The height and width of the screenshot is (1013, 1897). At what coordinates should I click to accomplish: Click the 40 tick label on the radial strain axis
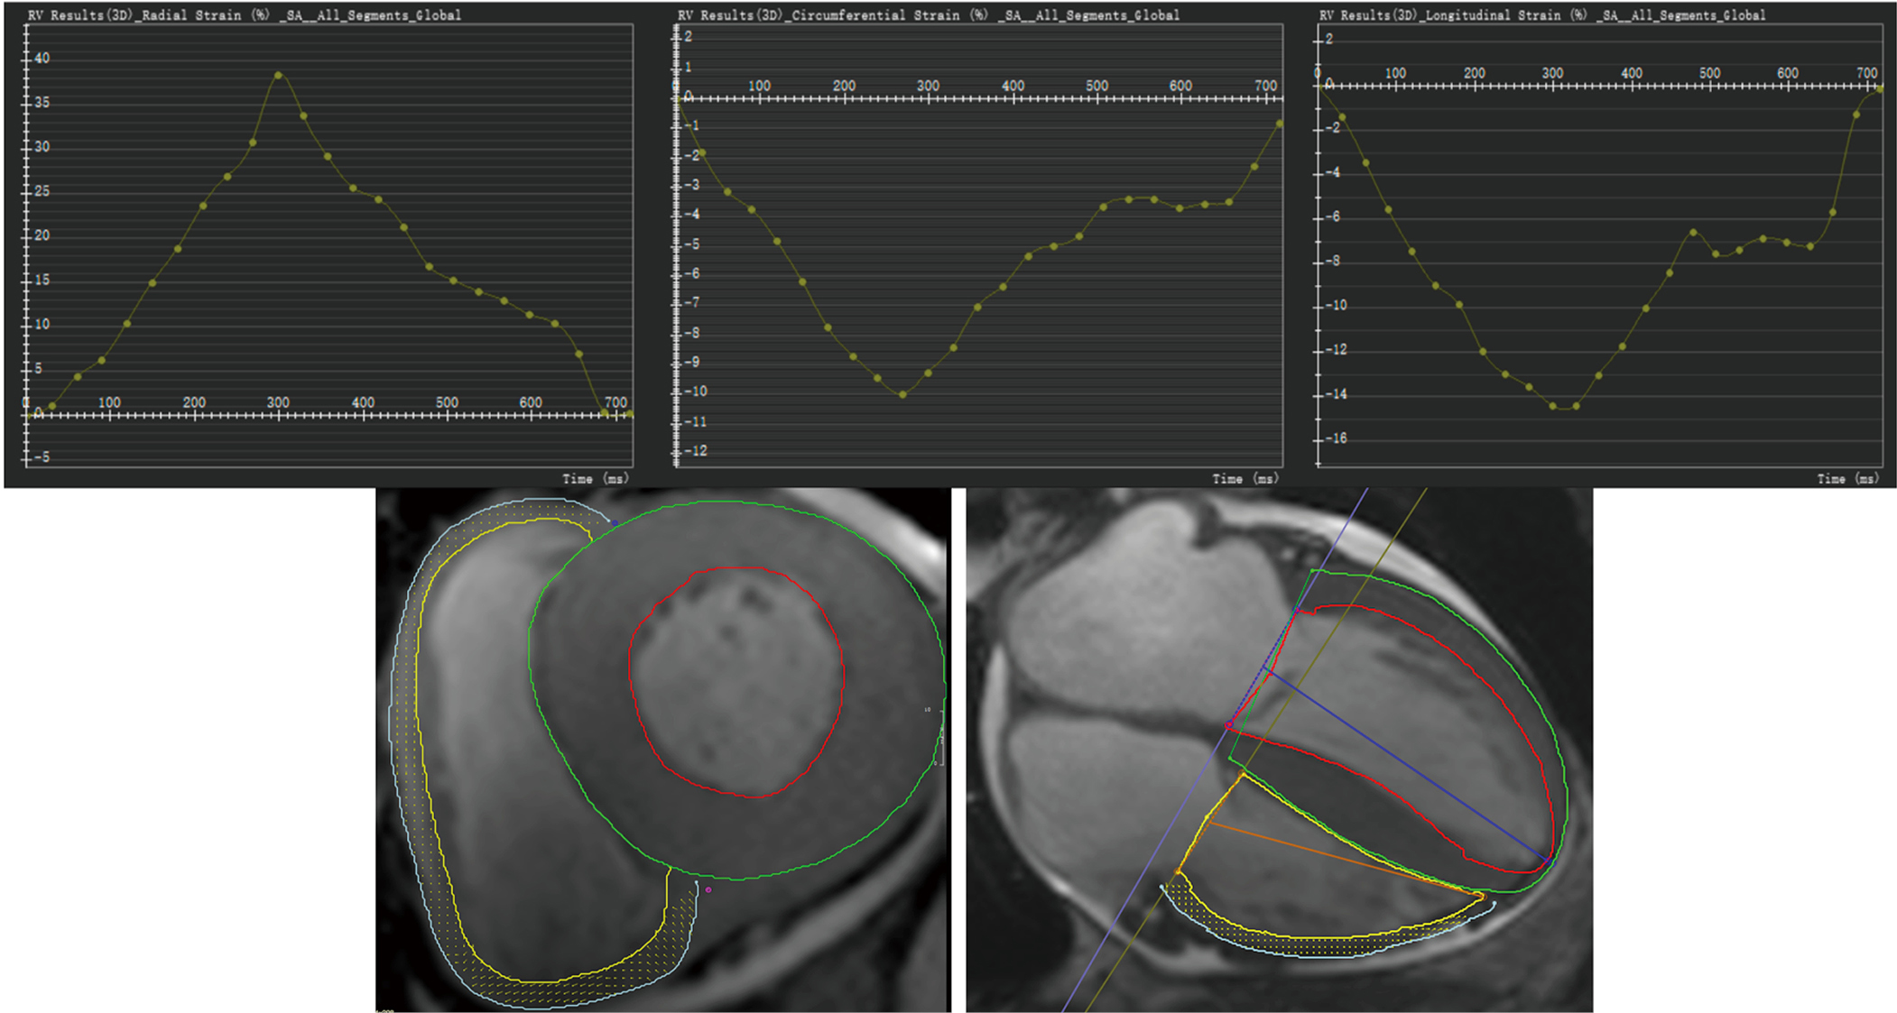(x=42, y=58)
